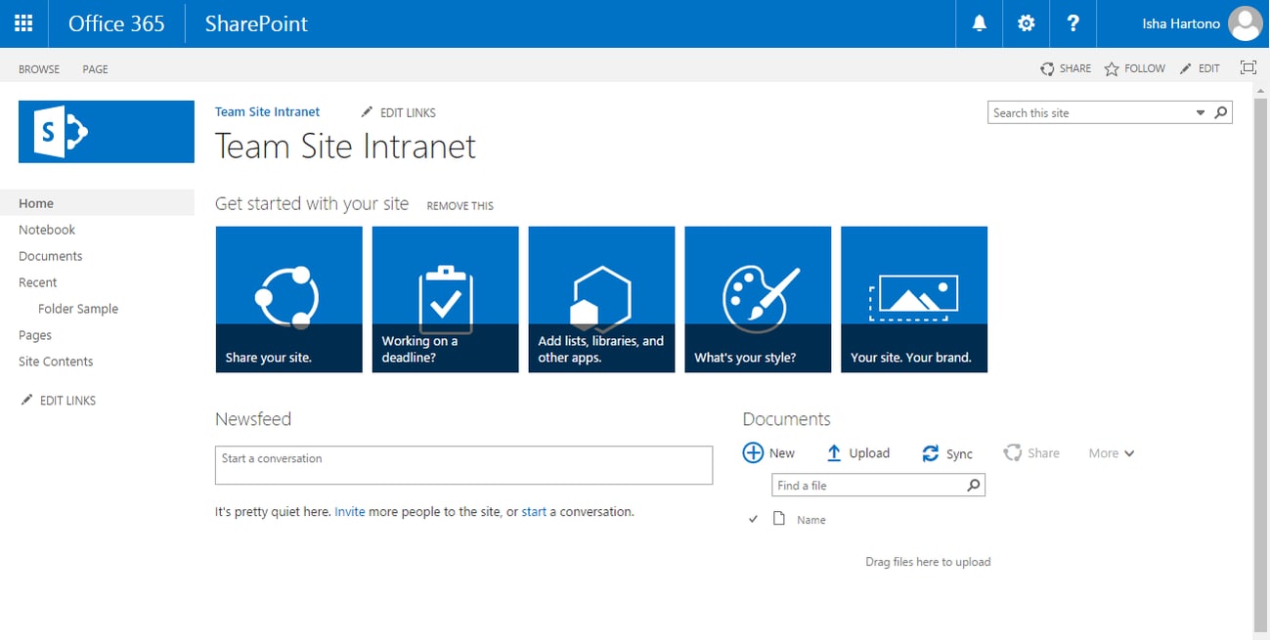The image size is (1270, 640).
Task: Click the Newsfeed heading
Action: coord(253,419)
